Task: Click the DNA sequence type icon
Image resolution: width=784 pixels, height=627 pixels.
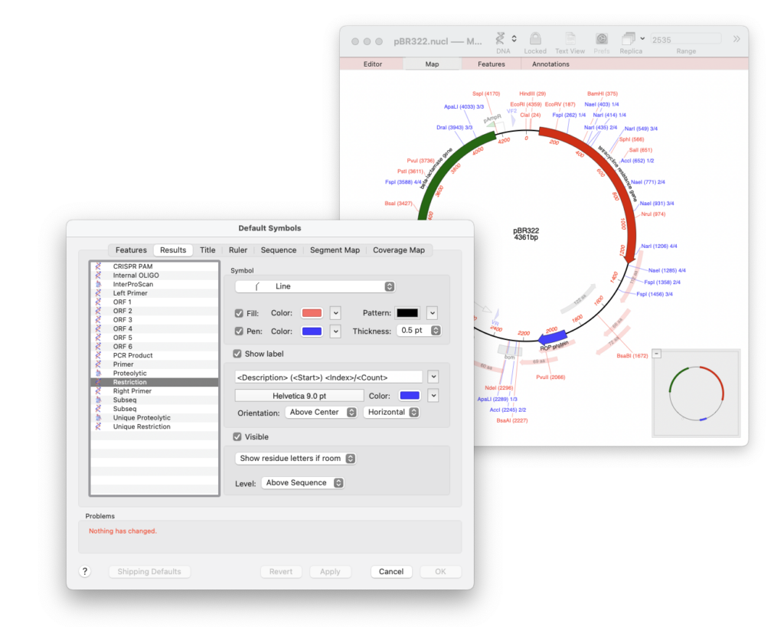Action: [500, 38]
